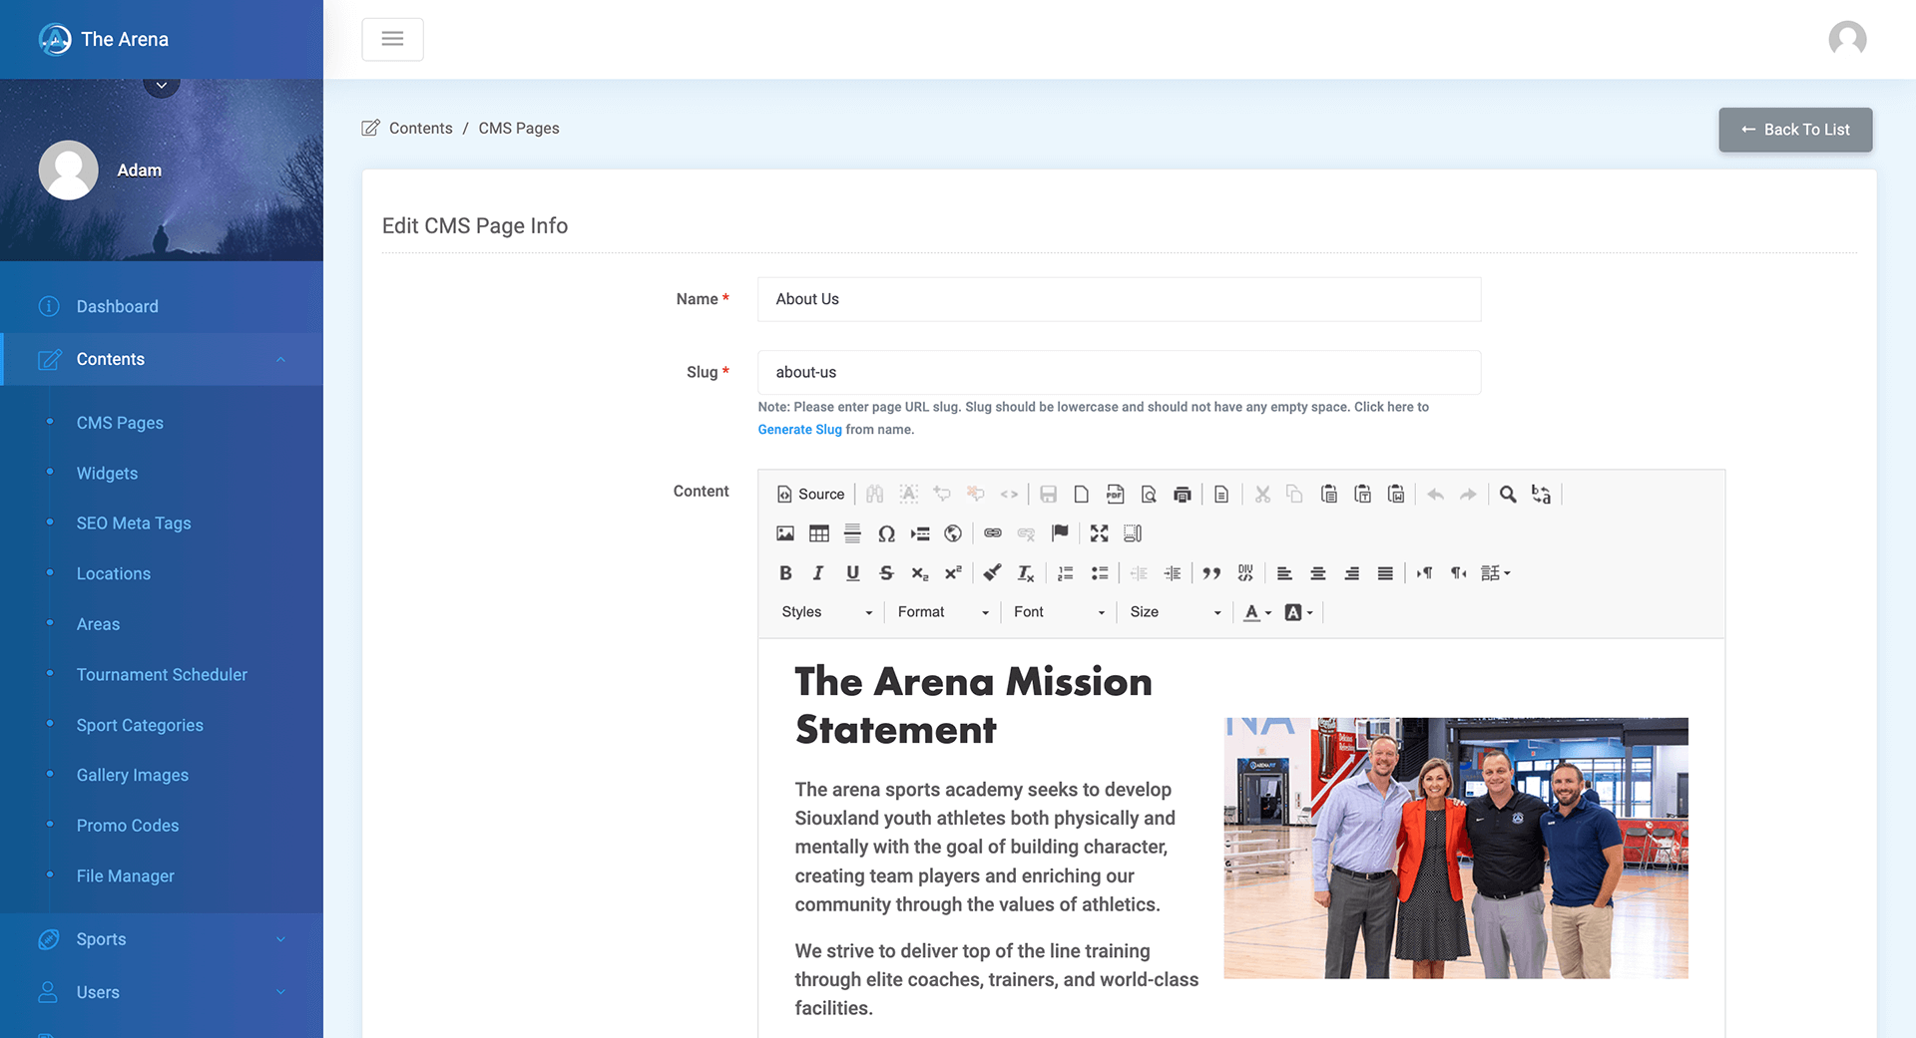The image size is (1916, 1038).
Task: Click the Link chain icon
Action: (992, 533)
